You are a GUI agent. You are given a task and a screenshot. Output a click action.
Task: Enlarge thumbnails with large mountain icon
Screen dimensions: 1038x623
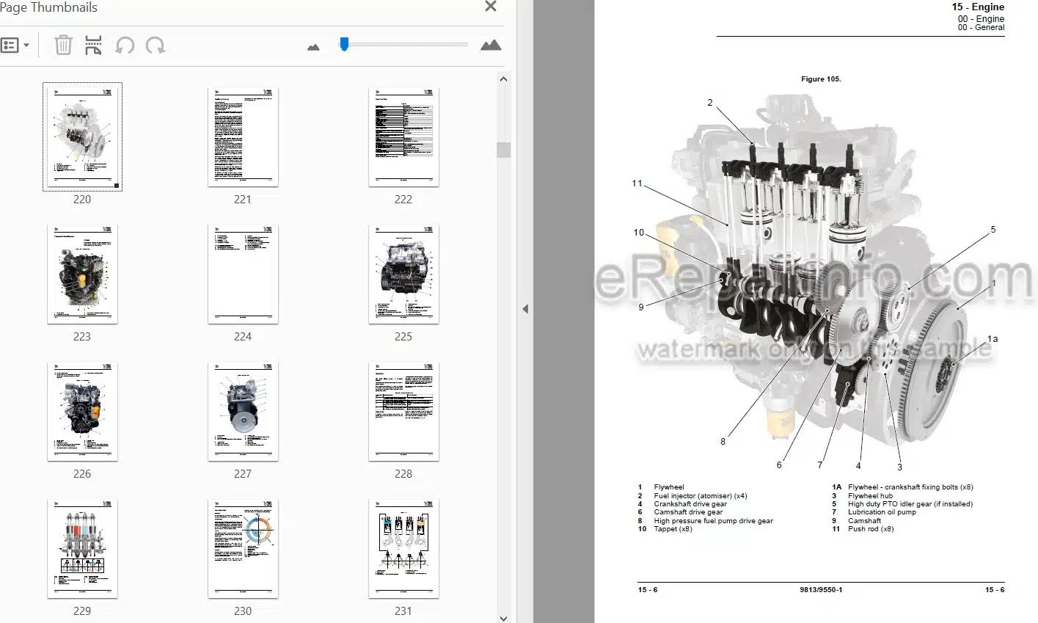click(491, 45)
